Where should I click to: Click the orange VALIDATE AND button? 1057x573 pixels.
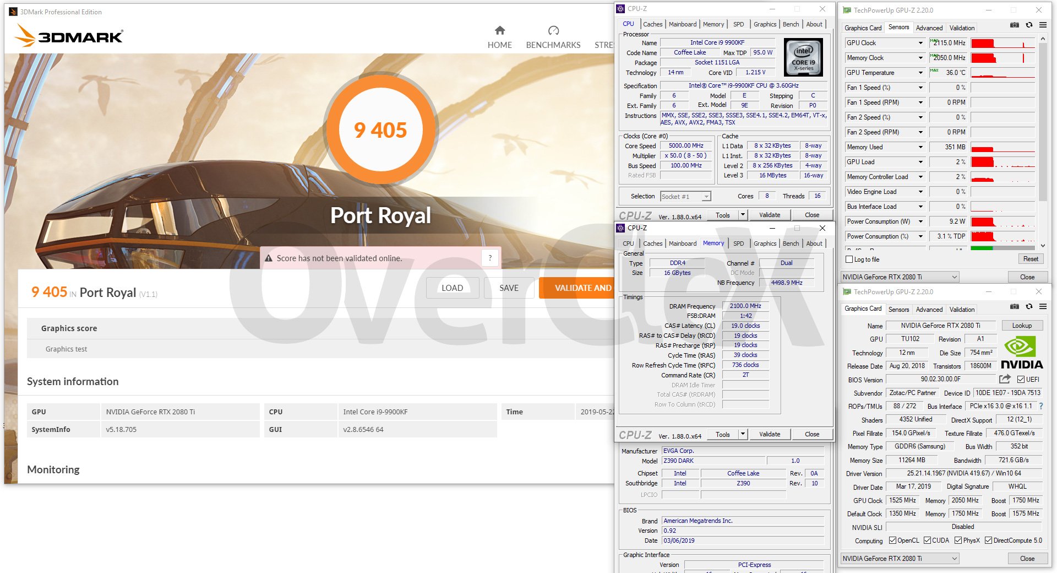pos(576,288)
